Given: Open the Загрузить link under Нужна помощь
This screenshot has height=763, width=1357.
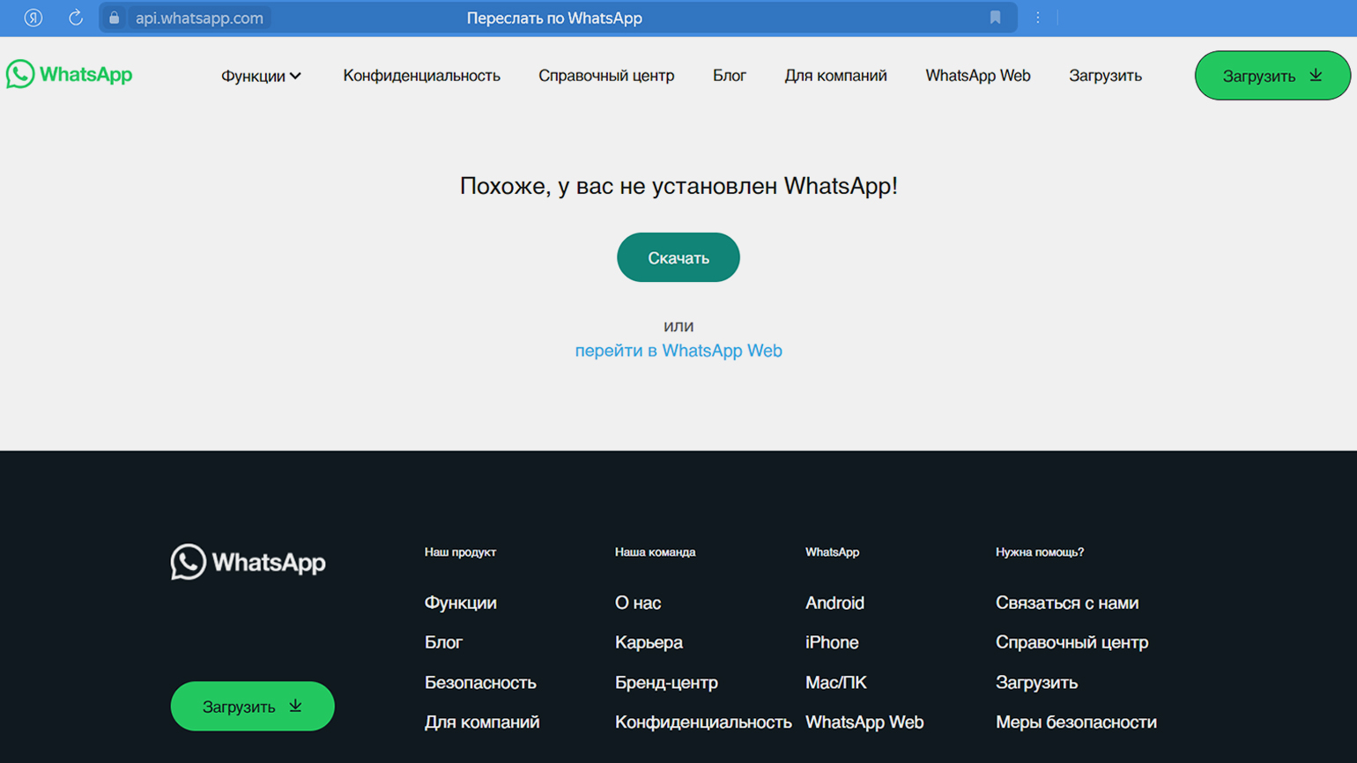Looking at the screenshot, I should [1036, 682].
